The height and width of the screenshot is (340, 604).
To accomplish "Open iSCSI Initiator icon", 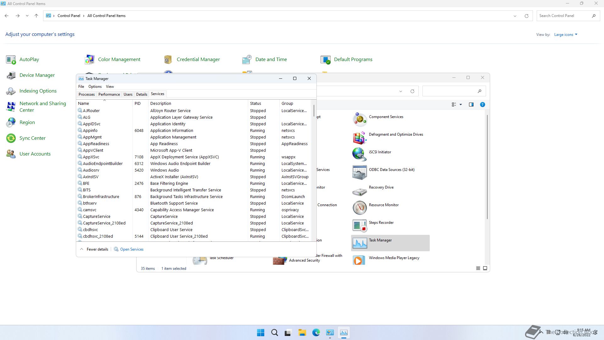I will click(360, 155).
